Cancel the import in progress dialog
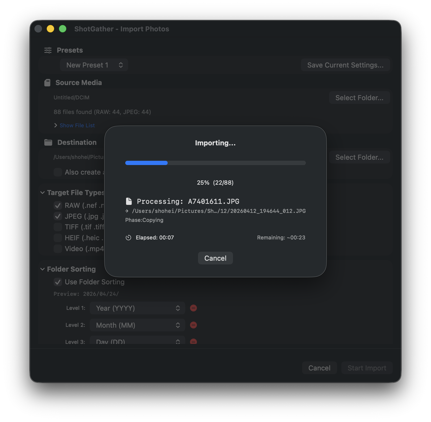The width and height of the screenshot is (431, 422). (215, 258)
